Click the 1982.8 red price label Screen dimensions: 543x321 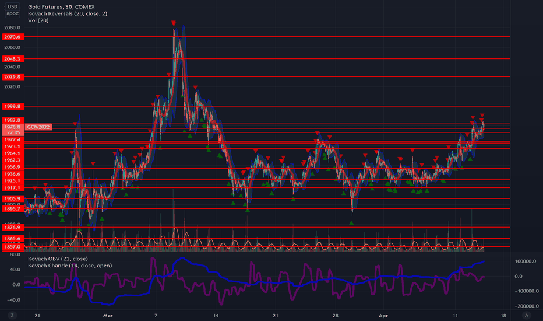(12, 120)
